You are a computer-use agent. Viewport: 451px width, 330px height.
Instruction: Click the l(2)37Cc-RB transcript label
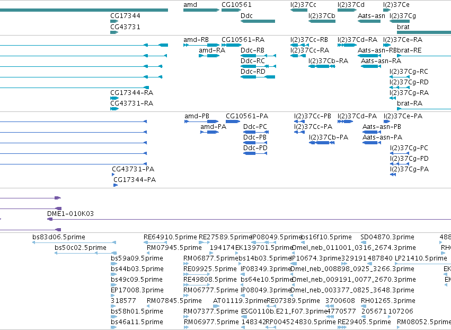[x=309, y=39]
